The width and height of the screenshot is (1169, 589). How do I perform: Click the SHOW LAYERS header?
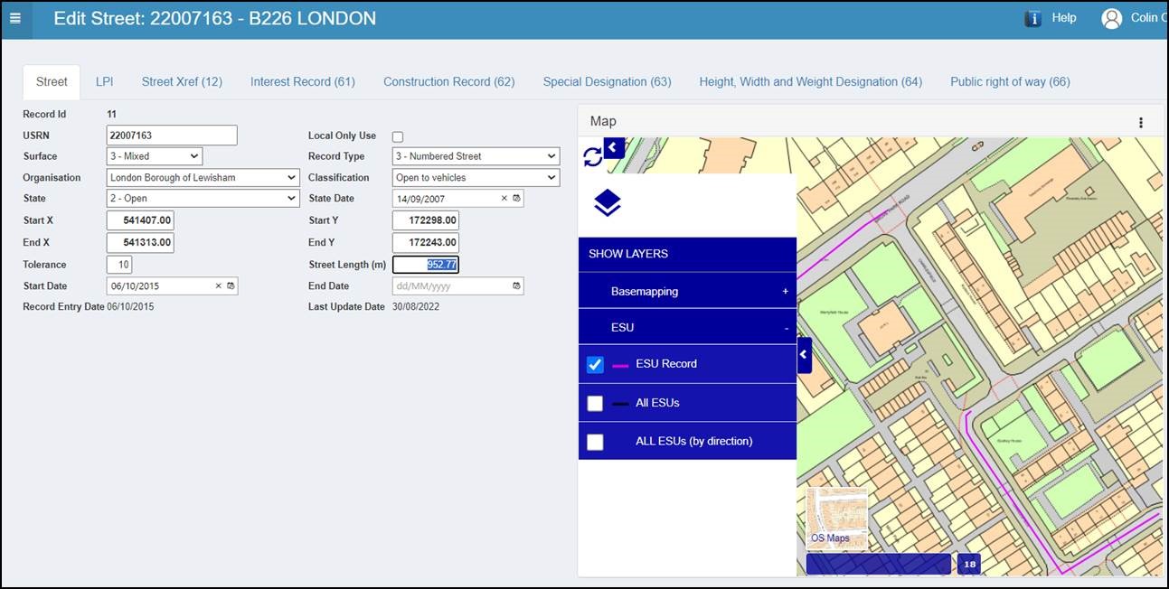click(x=687, y=254)
